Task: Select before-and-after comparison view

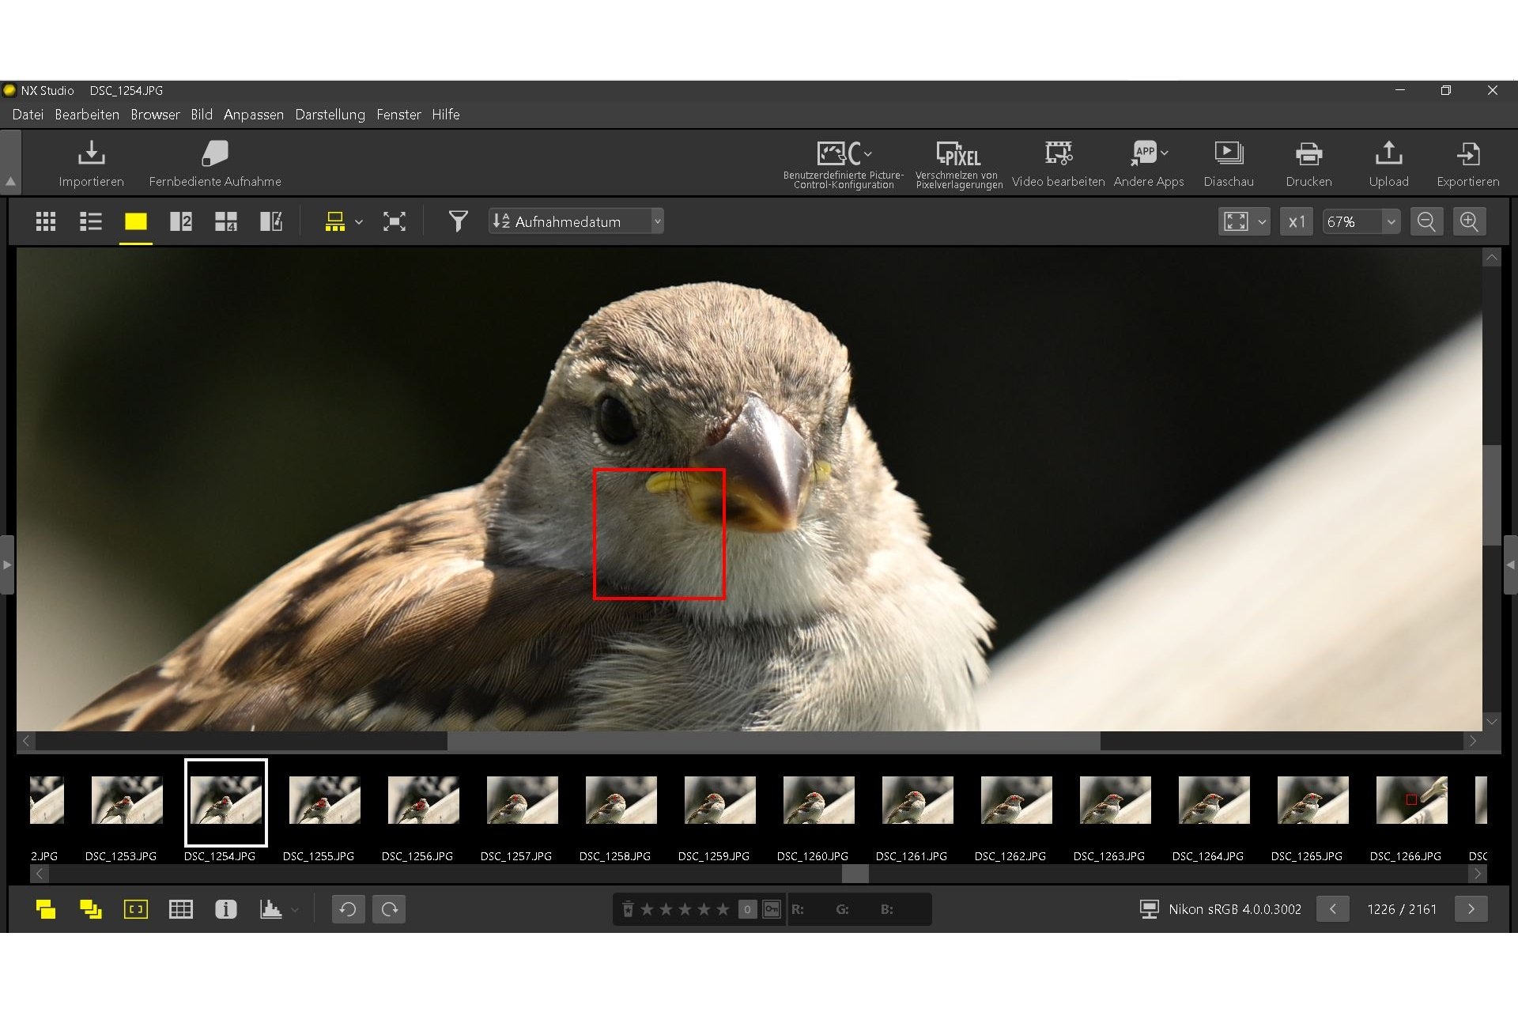Action: 271,221
